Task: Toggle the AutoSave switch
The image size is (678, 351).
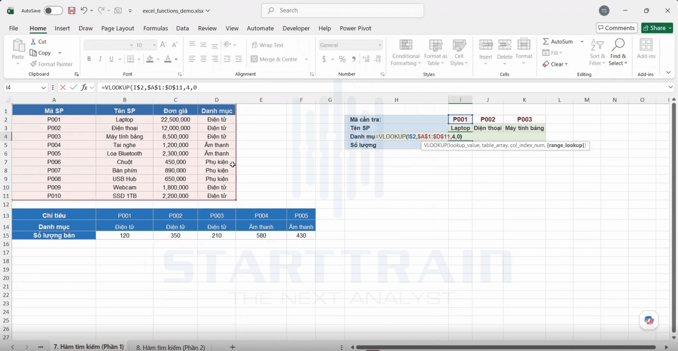Action: coord(53,11)
